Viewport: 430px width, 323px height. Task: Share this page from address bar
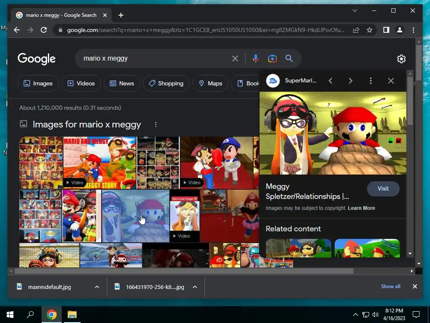pyautogui.click(x=356, y=30)
